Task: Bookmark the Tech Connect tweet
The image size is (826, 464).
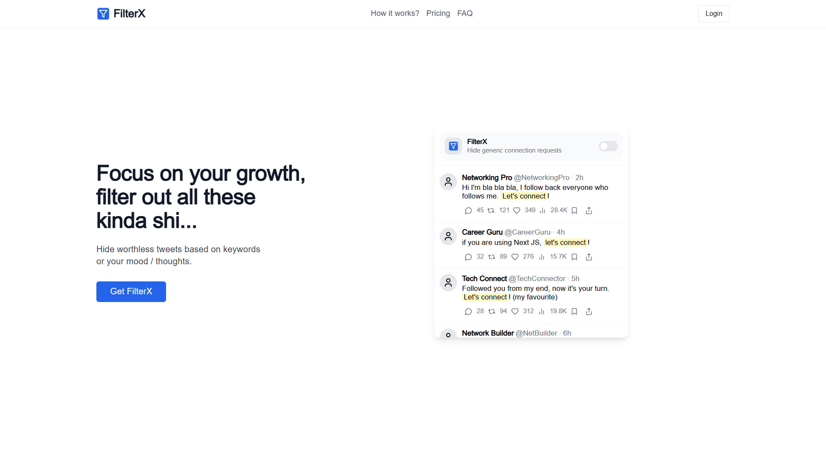Action: point(574,311)
